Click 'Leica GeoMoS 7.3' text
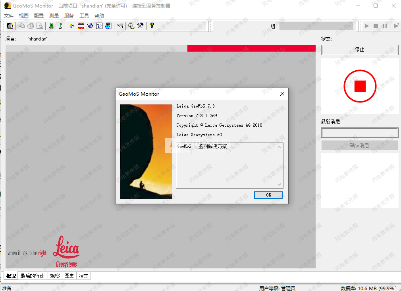This screenshot has width=401, height=291. pyautogui.click(x=196, y=106)
